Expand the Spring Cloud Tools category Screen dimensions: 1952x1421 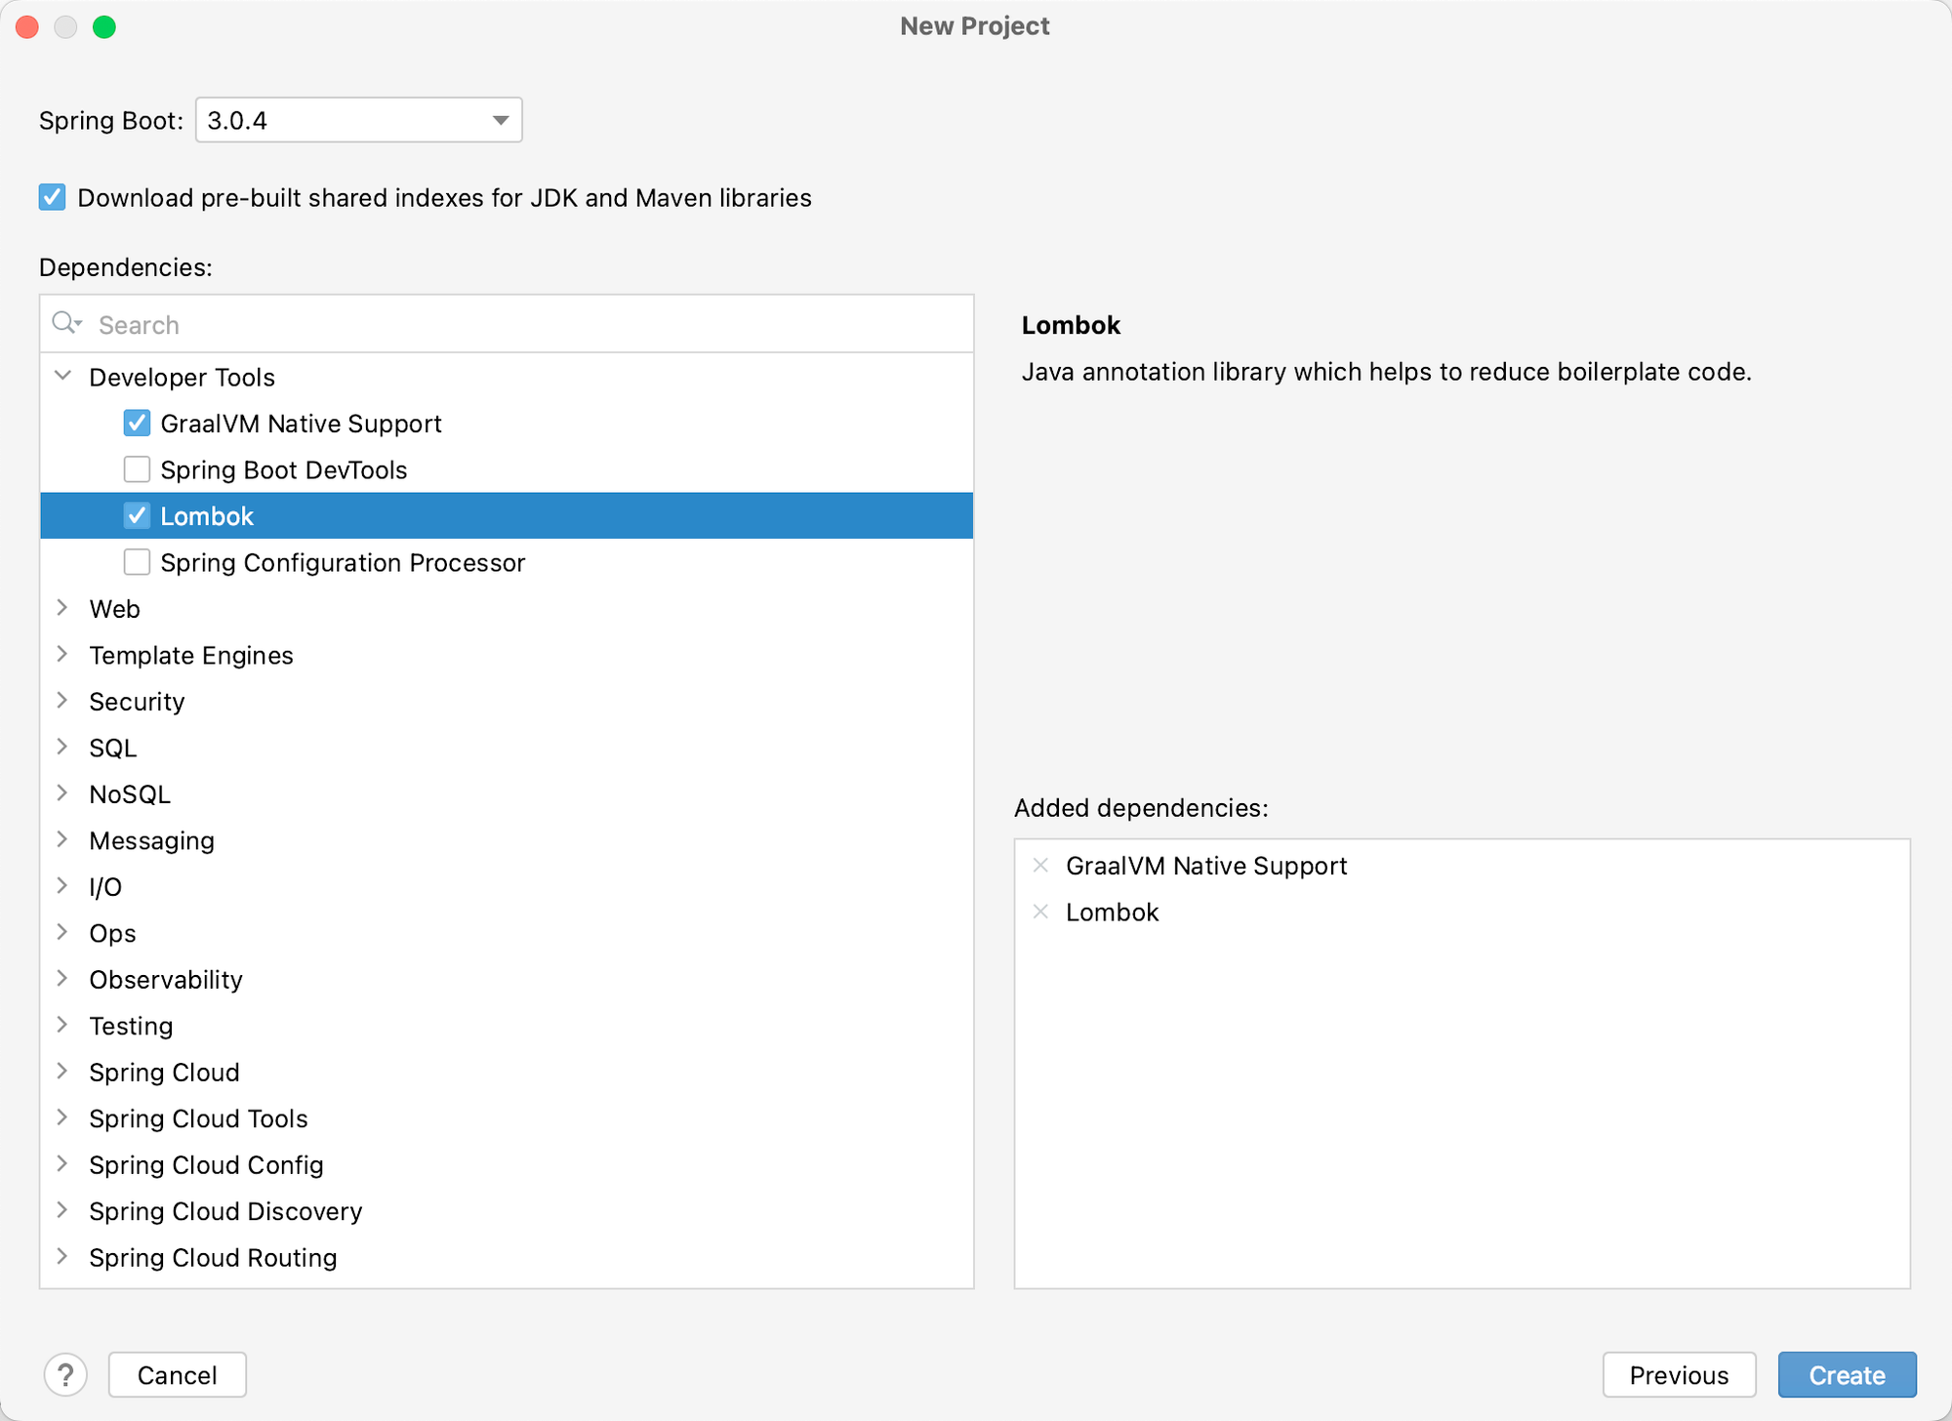tap(63, 1117)
